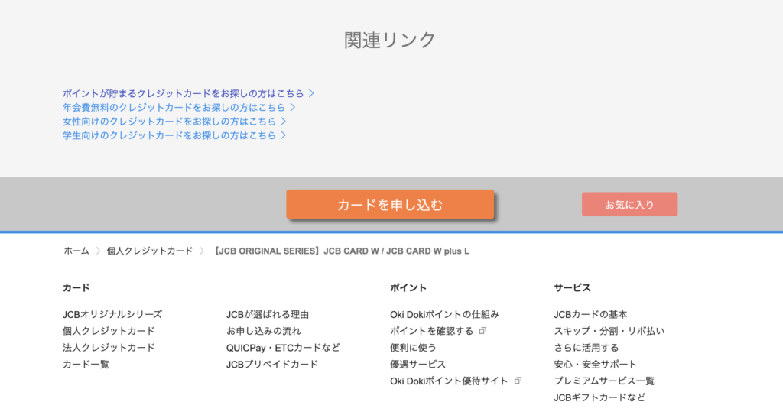783x415 pixels.
Task: Open スキップ・分割・リボ払い footer link
Action: (x=609, y=331)
